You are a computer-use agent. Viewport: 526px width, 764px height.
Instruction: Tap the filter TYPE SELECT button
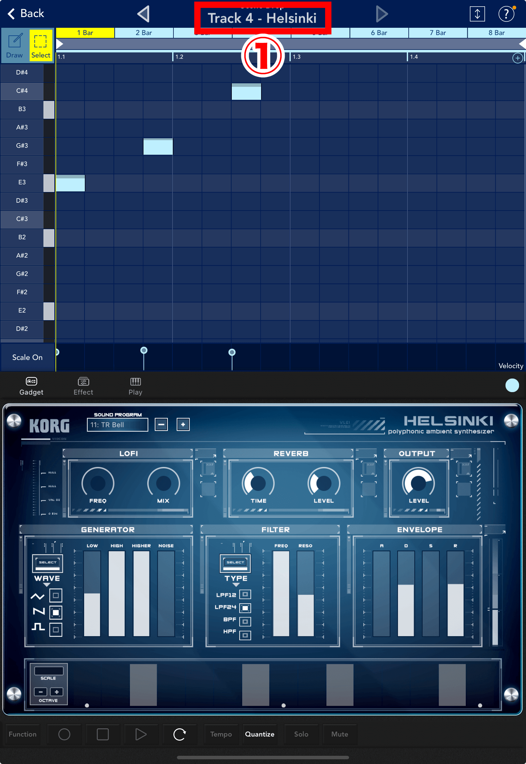[235, 564]
